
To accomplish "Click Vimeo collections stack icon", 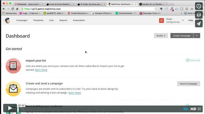I will (199, 15).
